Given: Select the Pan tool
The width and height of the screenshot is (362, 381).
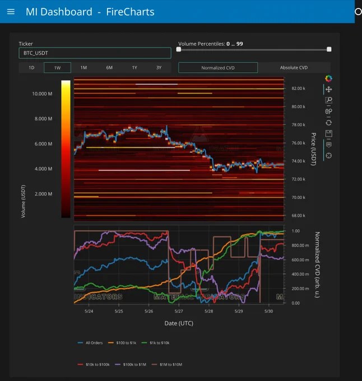Looking at the screenshot, I should (328, 90).
